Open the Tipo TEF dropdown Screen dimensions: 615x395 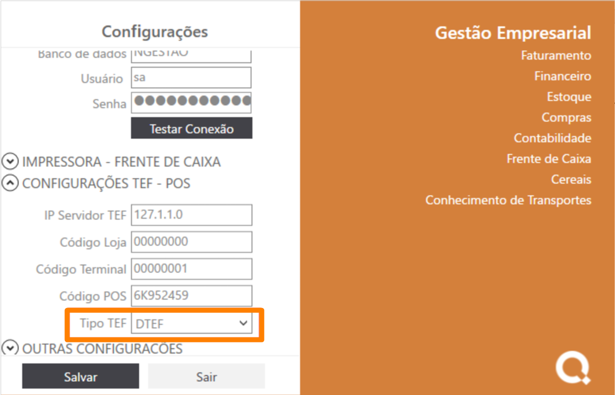click(x=191, y=323)
